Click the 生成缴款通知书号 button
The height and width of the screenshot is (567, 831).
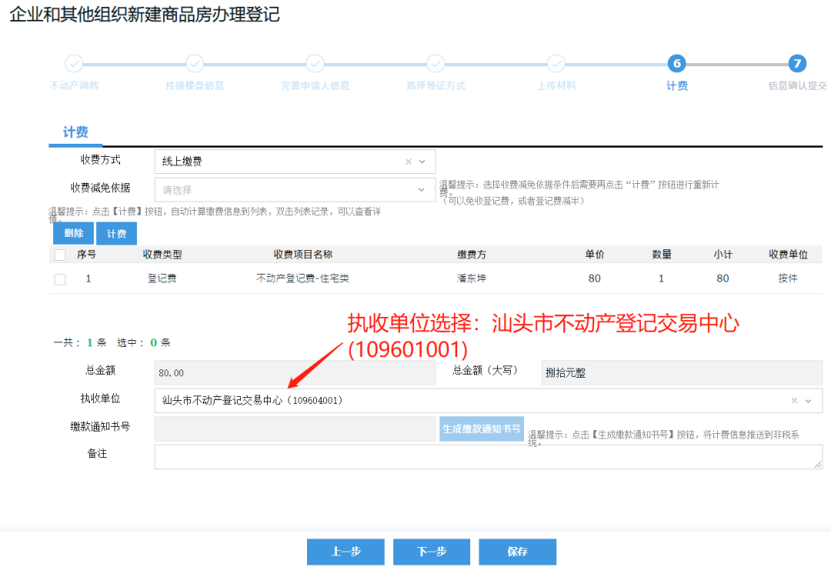(481, 429)
